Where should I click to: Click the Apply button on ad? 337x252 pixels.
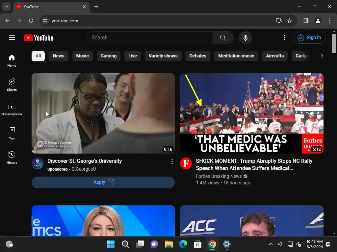tap(103, 182)
